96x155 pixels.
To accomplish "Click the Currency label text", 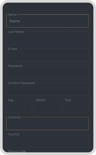I will coord(15,117).
